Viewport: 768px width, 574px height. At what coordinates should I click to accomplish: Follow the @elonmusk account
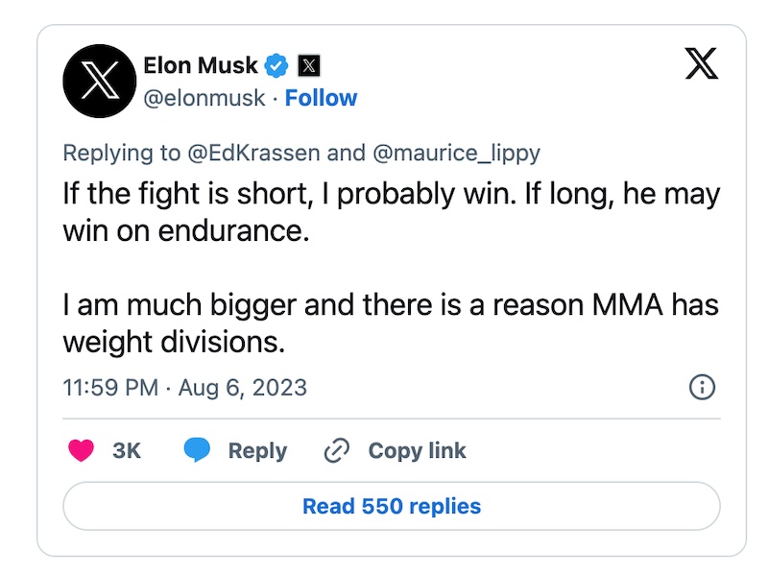click(321, 98)
